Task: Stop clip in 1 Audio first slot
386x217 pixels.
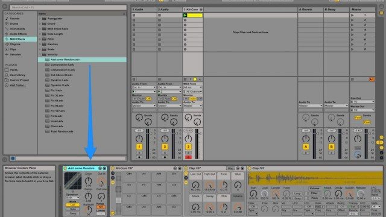Action: 134,15
